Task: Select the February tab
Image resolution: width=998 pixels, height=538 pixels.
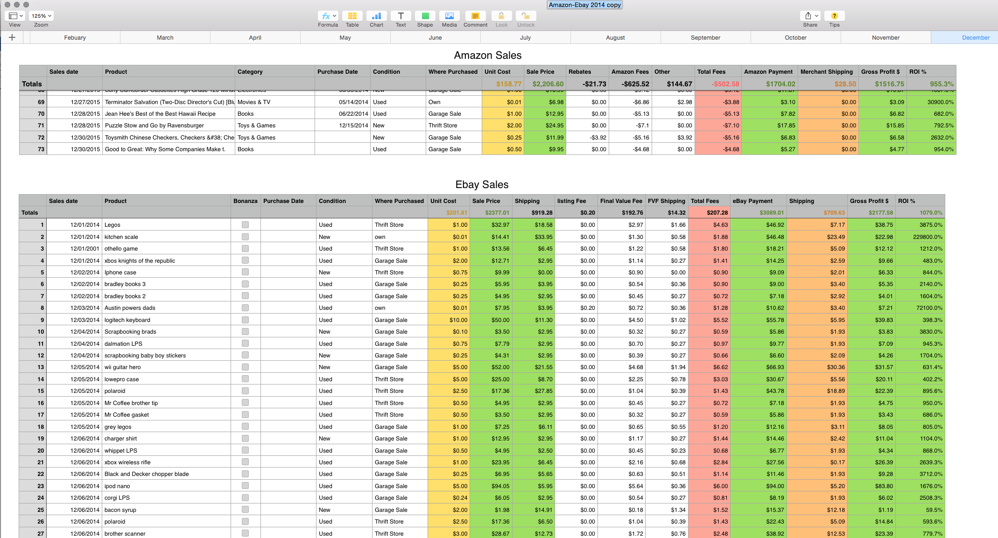Action: (x=74, y=38)
